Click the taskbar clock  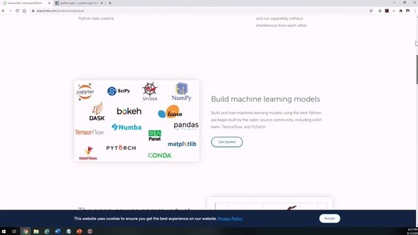tap(412, 231)
